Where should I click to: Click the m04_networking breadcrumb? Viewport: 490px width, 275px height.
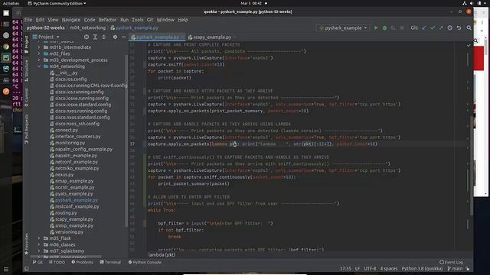pos(88,27)
